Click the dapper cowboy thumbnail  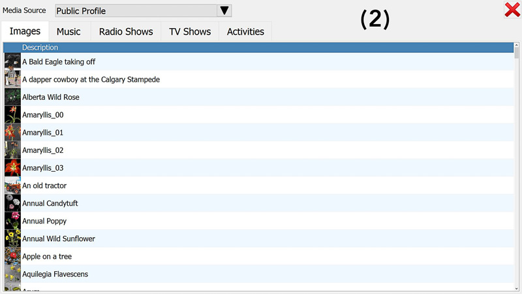(12, 79)
